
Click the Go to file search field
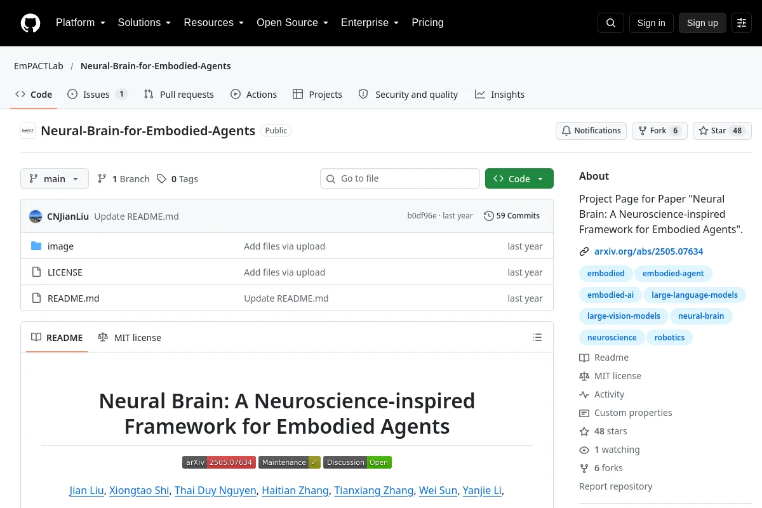pyautogui.click(x=400, y=178)
